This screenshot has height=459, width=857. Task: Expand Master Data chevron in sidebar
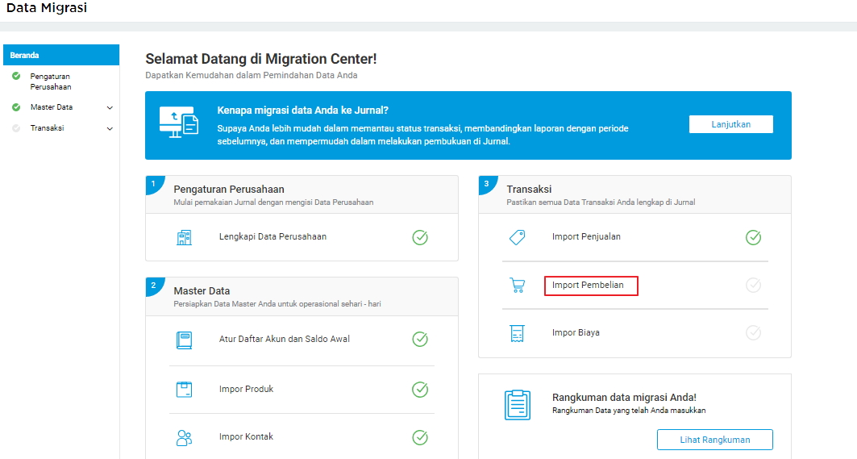coord(110,108)
